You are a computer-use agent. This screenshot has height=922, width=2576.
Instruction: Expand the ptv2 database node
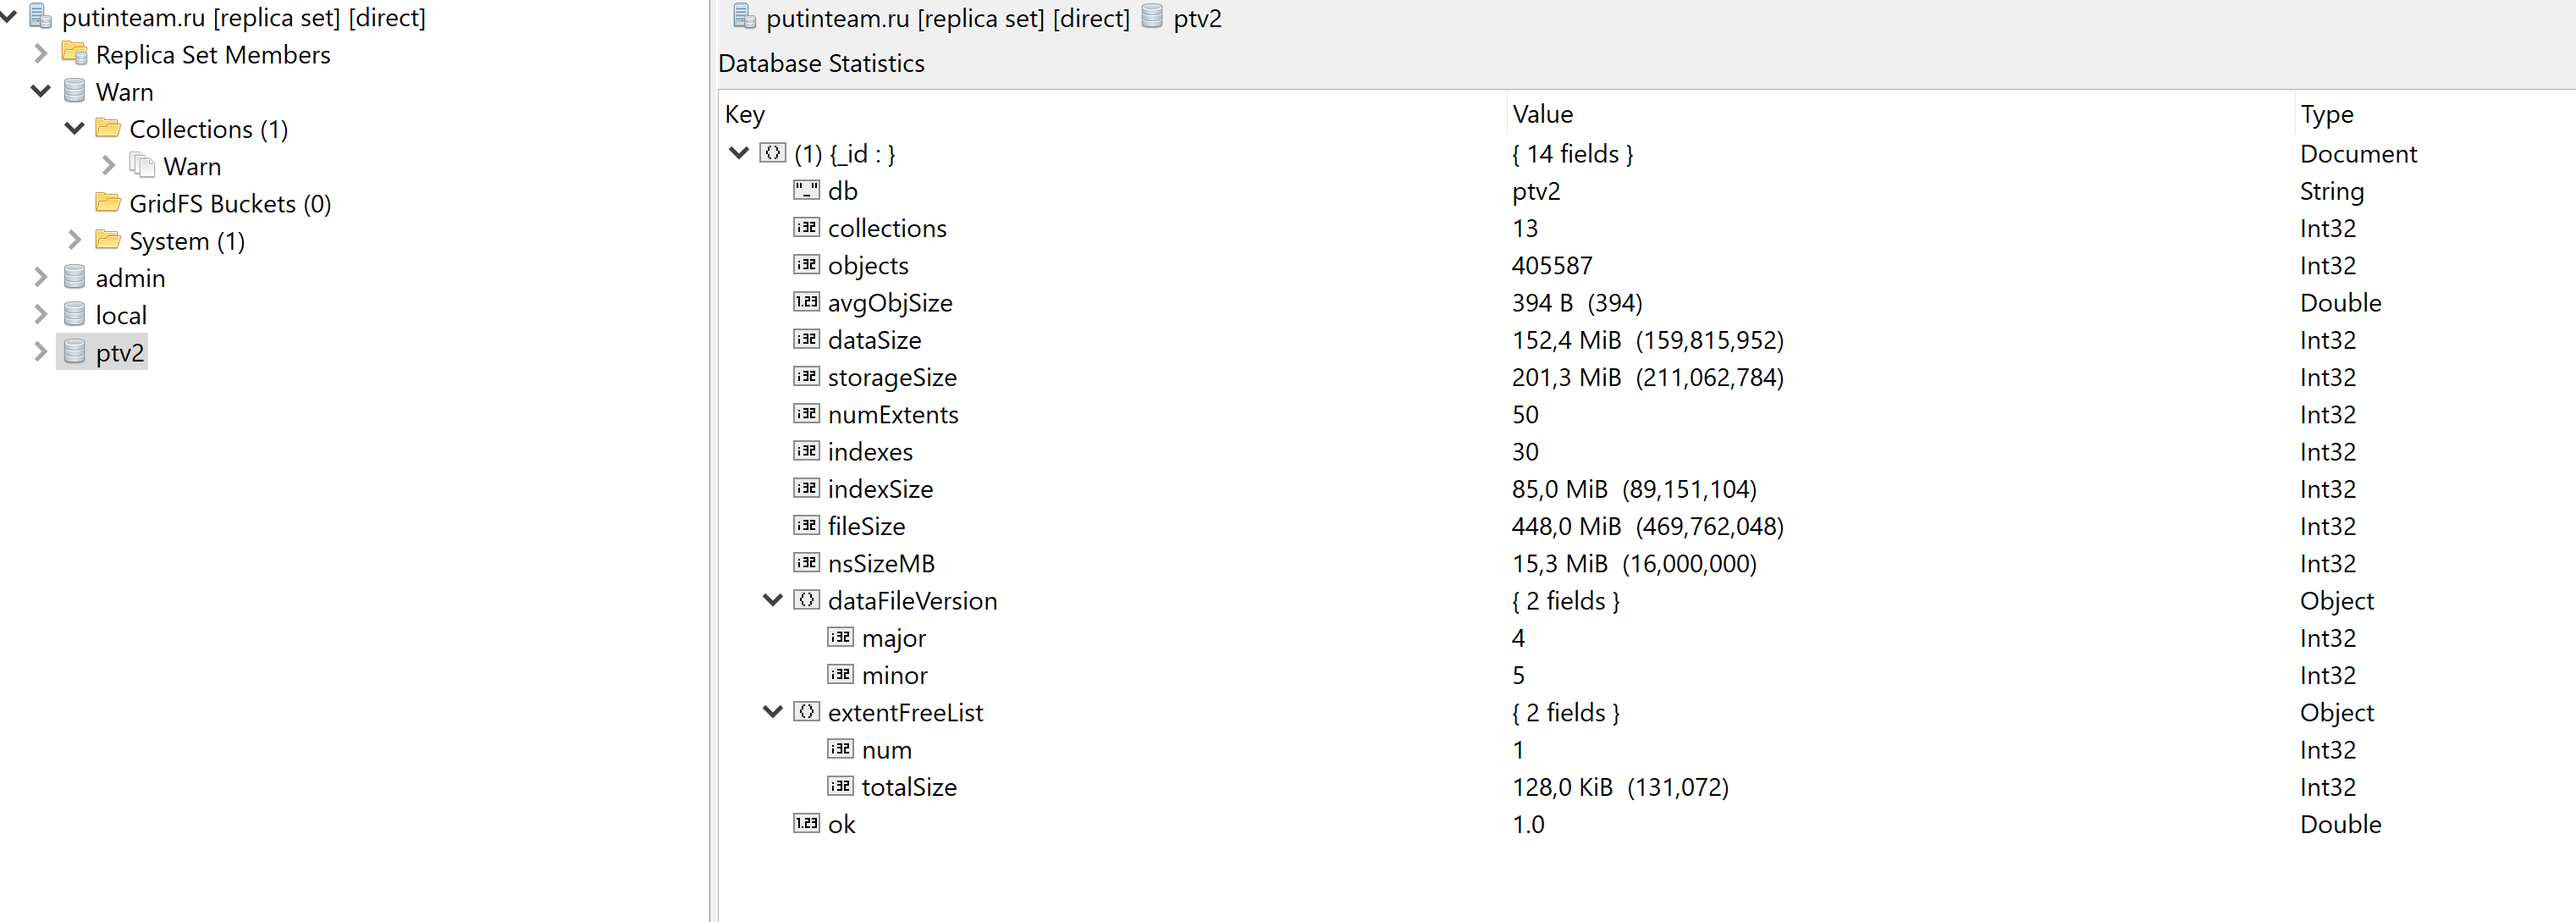coord(41,352)
